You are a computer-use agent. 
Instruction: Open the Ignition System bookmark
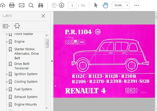26,74
